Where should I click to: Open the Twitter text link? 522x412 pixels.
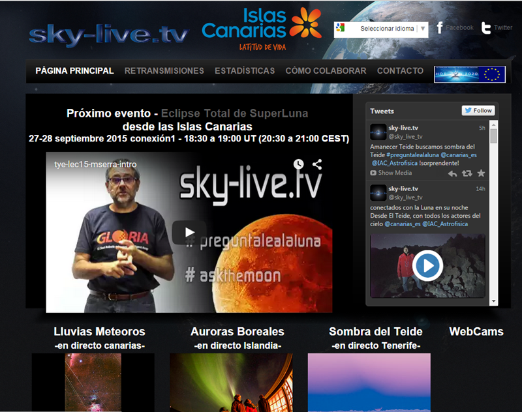tap(503, 27)
